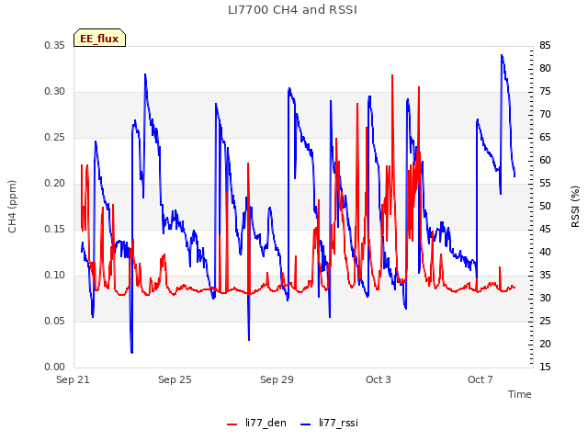Click the 35 value on RSSI axis
Screen dimensions: 588x441
pyautogui.click(x=545, y=276)
